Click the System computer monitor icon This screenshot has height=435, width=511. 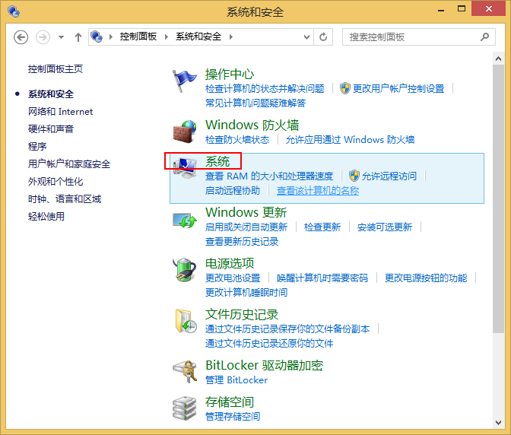(x=185, y=168)
